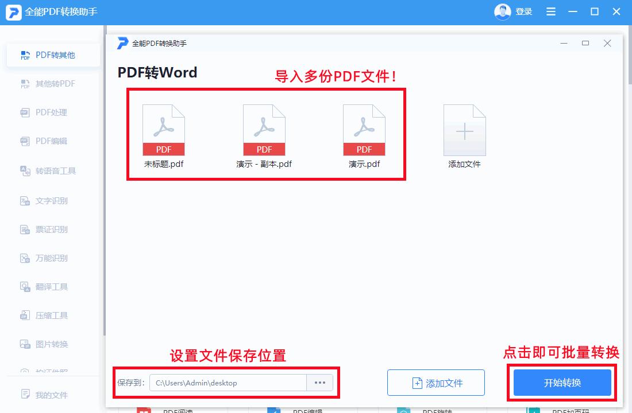This screenshot has width=632, height=413.
Task: Select the 演示.pdf file thumbnail
Action: coord(364,130)
